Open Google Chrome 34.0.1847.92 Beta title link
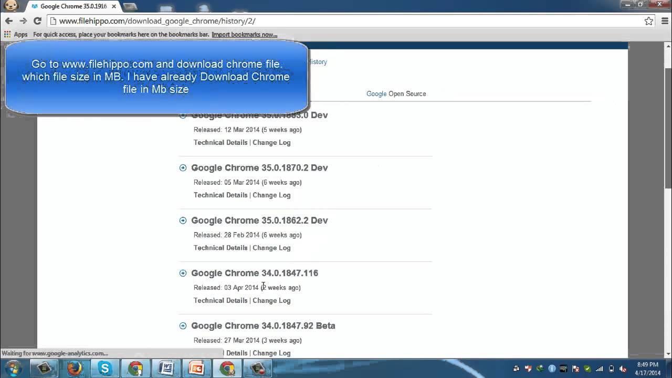The height and width of the screenshot is (378, 672). 263,325
